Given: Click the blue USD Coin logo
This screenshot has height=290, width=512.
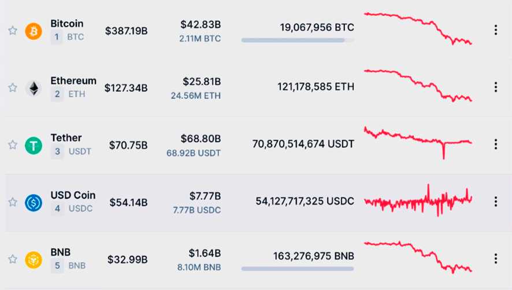Looking at the screenshot, I should tap(34, 202).
